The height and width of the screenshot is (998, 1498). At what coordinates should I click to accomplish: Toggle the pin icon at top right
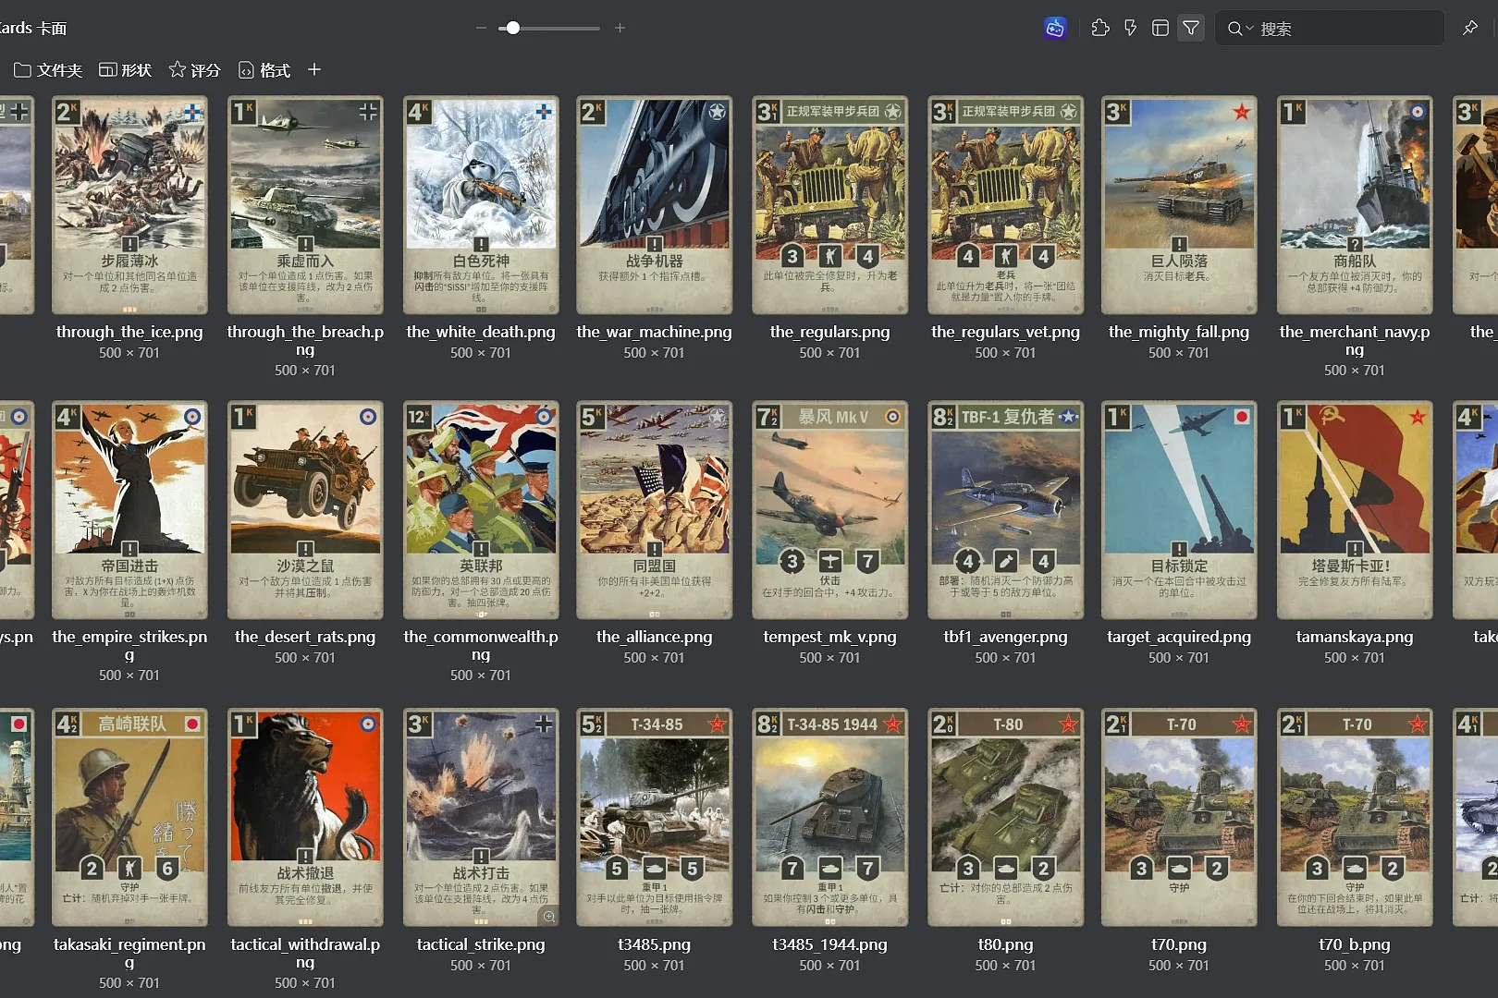tap(1470, 29)
